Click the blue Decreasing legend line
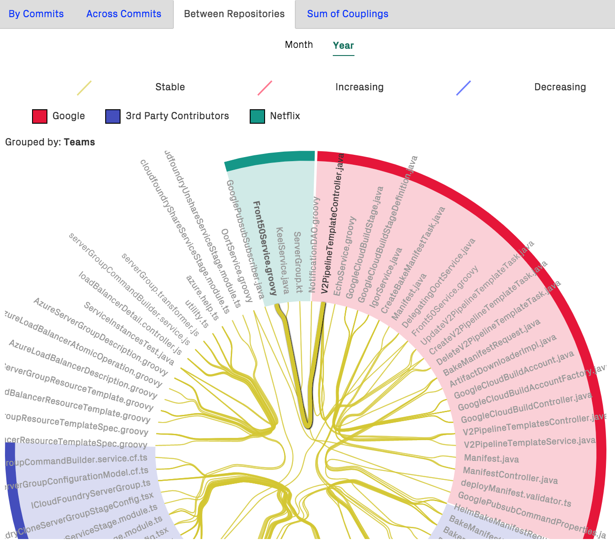The height and width of the screenshot is (544, 615). [x=464, y=88]
